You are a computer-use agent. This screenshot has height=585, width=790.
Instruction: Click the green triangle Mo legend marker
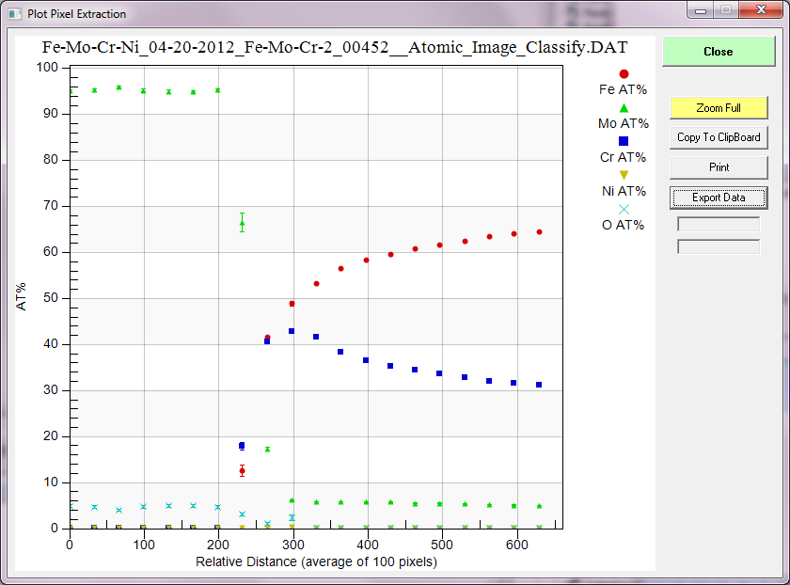coord(623,107)
